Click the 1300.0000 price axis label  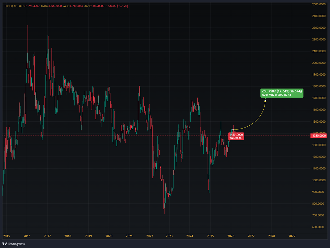(x=319, y=145)
